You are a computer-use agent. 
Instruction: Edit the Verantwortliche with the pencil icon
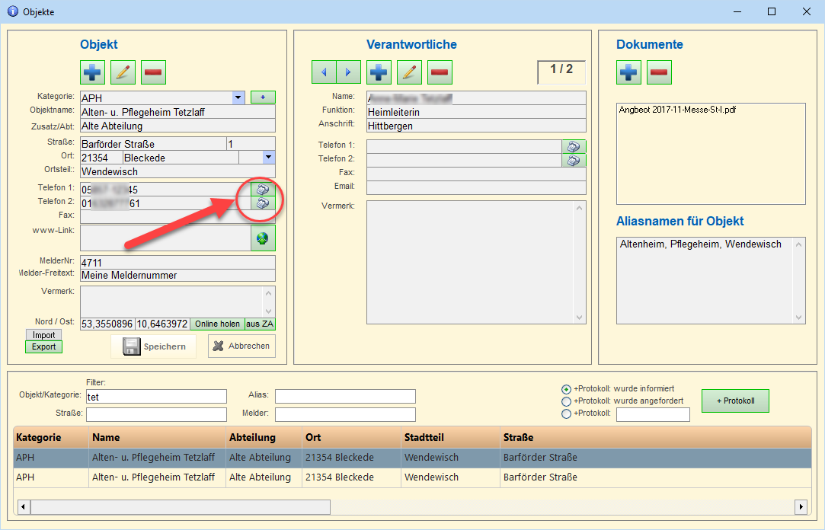tap(409, 72)
